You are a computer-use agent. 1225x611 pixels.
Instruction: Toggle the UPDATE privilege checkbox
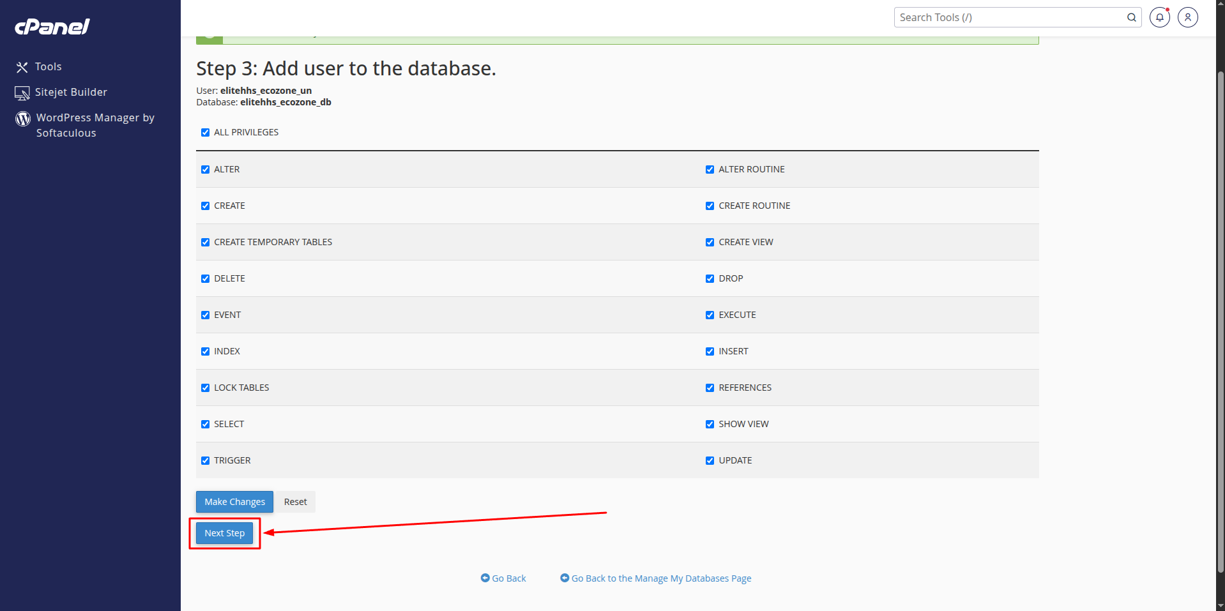(710, 460)
